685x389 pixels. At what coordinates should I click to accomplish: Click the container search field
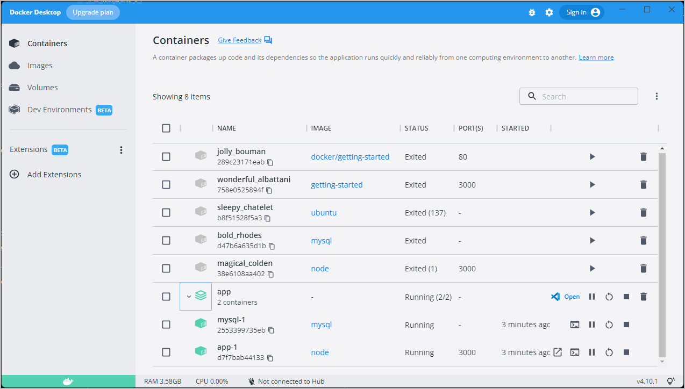[579, 96]
